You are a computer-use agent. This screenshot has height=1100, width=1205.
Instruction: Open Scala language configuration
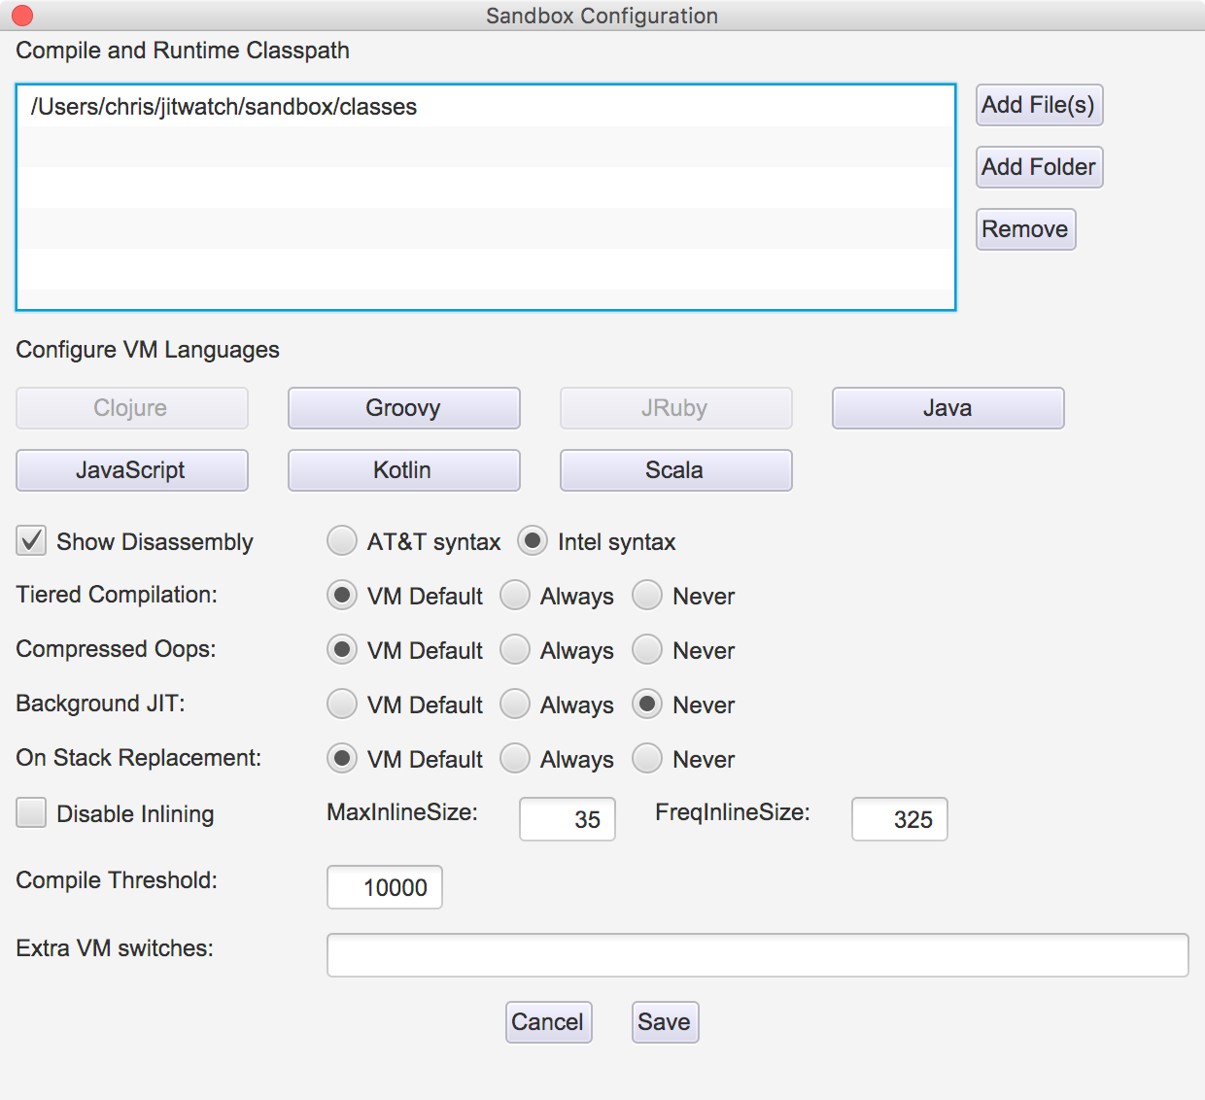[675, 470]
